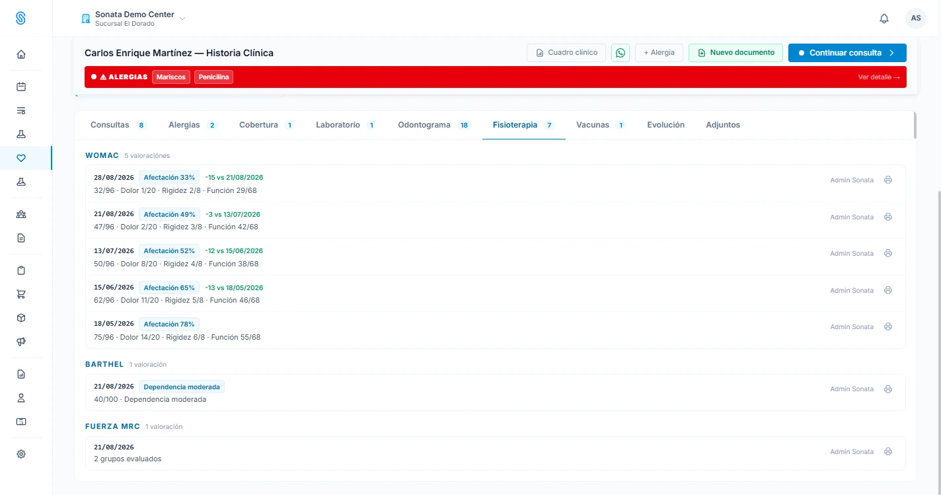Open the Laboratorio tab
Image resolution: width=941 pixels, height=495 pixels.
tap(346, 125)
